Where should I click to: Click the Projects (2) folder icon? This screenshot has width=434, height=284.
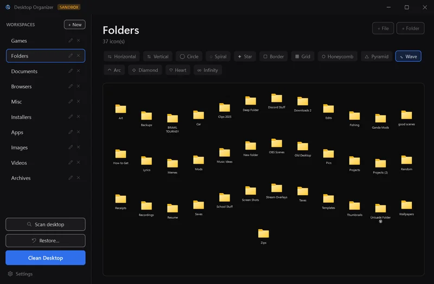pyautogui.click(x=380, y=164)
